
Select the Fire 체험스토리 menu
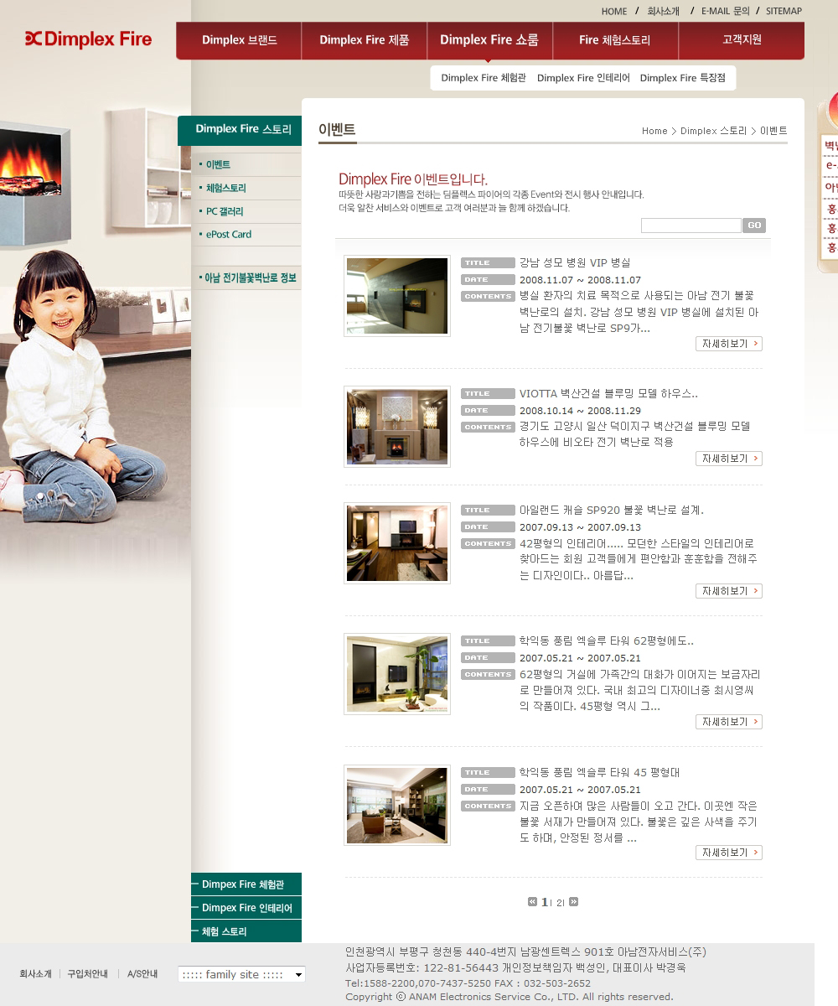(x=614, y=40)
